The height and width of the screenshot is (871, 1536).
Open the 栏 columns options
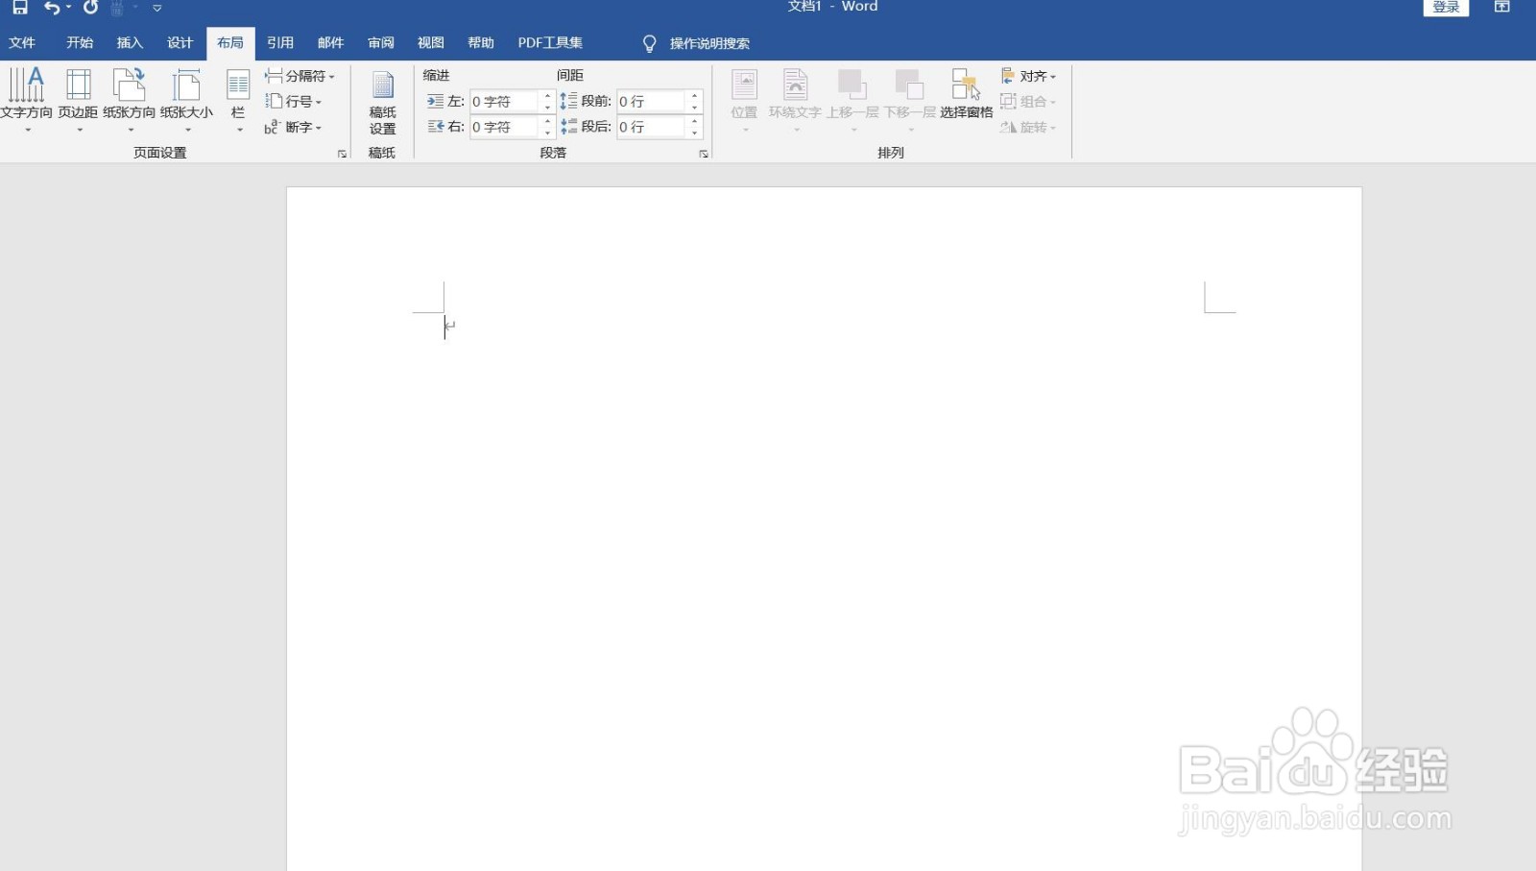(238, 100)
